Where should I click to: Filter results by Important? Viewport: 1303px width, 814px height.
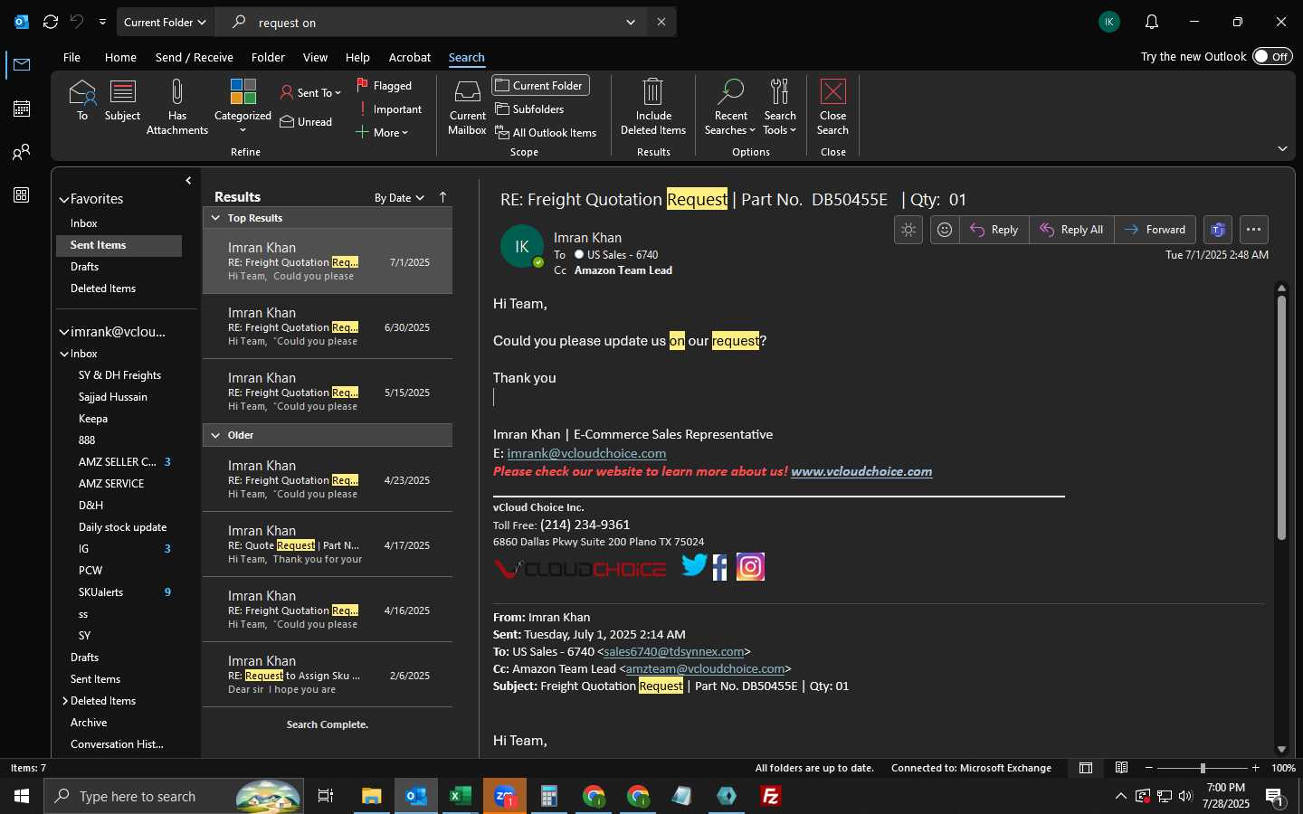(x=390, y=109)
